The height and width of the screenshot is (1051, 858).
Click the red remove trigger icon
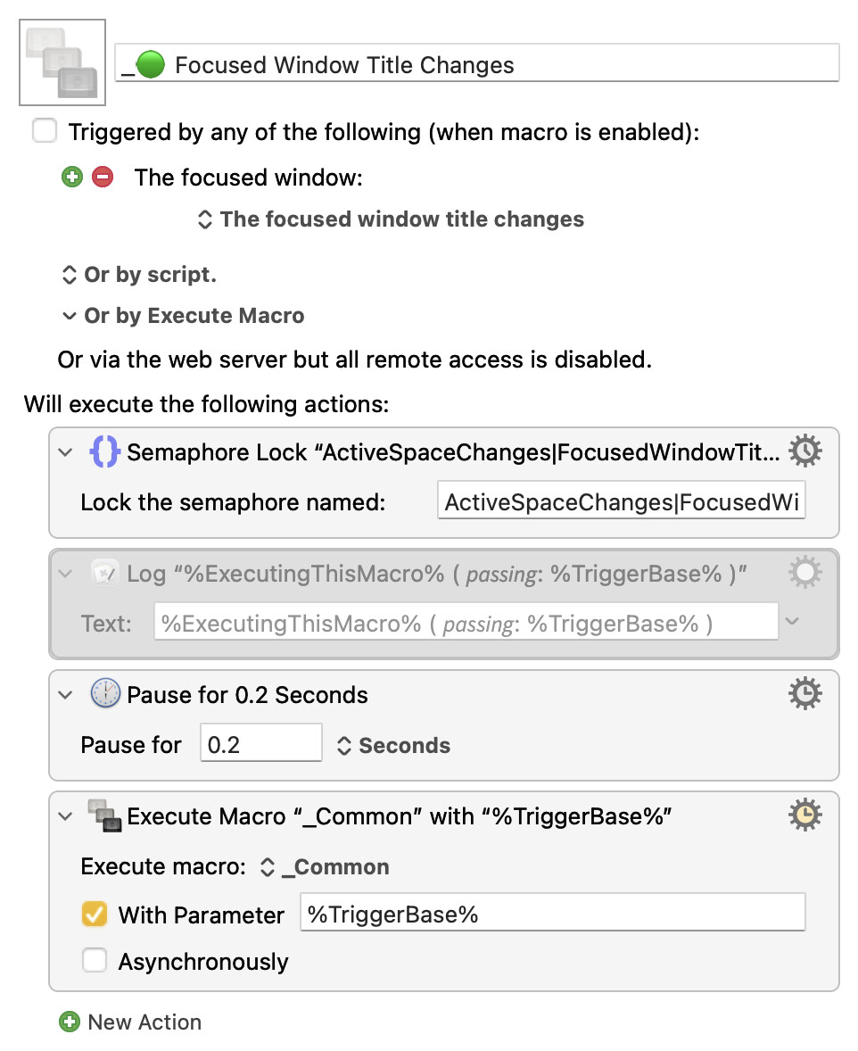(103, 177)
